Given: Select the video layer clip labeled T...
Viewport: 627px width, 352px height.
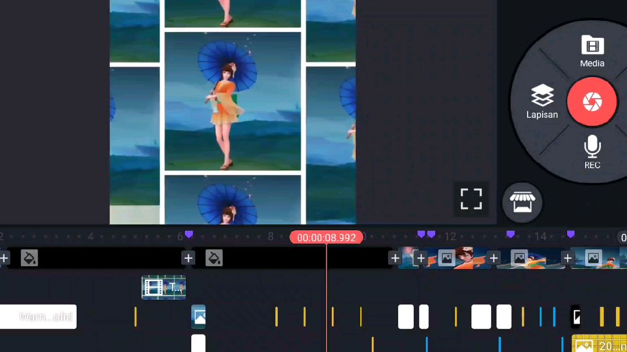Looking at the screenshot, I should tap(164, 287).
